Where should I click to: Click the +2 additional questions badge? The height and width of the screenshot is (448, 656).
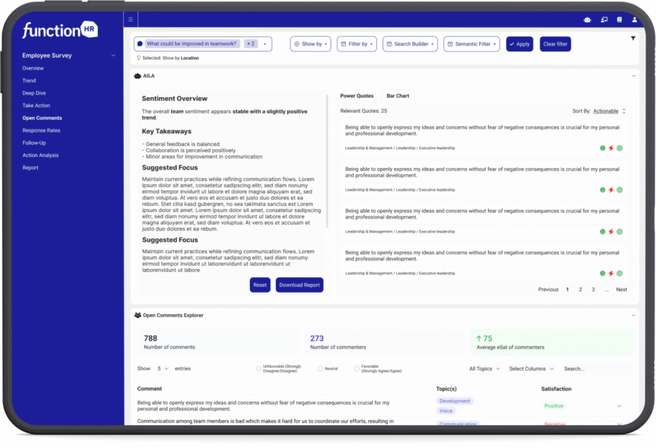(x=251, y=44)
